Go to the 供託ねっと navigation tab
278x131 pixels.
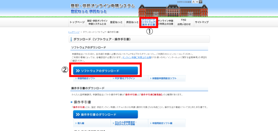click(x=132, y=22)
